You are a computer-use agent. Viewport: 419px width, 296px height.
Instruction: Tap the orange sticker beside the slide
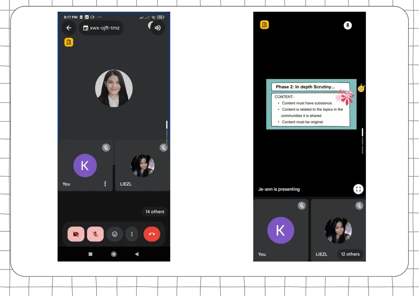tap(361, 88)
